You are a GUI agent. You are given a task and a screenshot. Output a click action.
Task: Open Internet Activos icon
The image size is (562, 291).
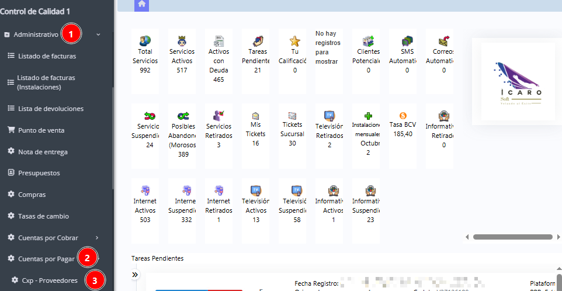tap(145, 190)
